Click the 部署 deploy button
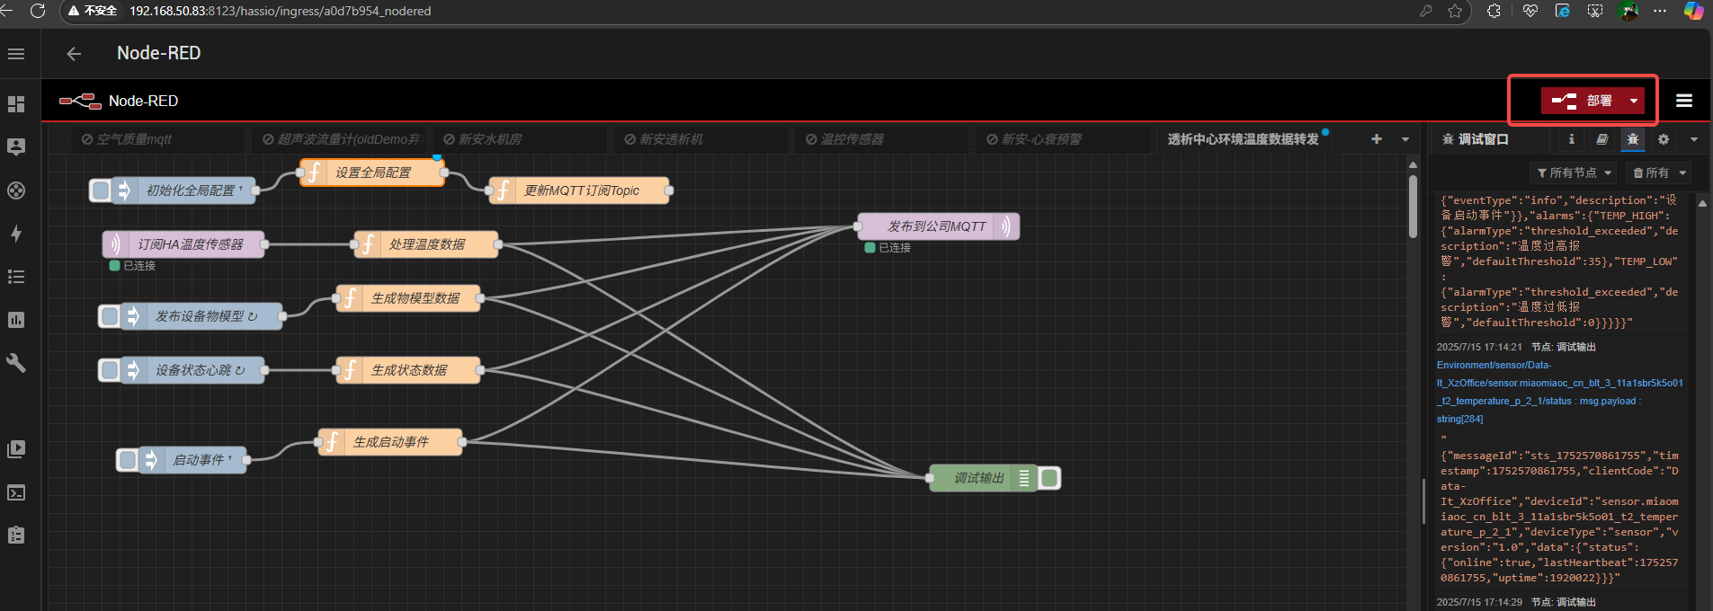This screenshot has height=611, width=1713. point(1583,101)
